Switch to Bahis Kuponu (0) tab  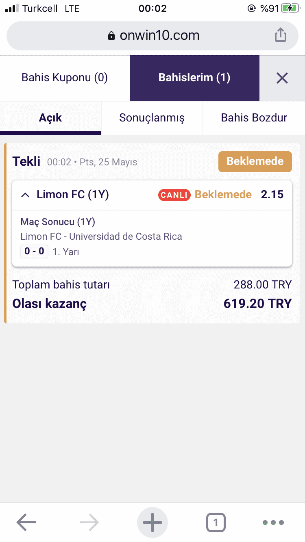tap(65, 78)
